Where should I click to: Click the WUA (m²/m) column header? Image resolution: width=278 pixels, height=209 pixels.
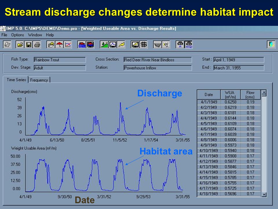[x=230, y=95]
